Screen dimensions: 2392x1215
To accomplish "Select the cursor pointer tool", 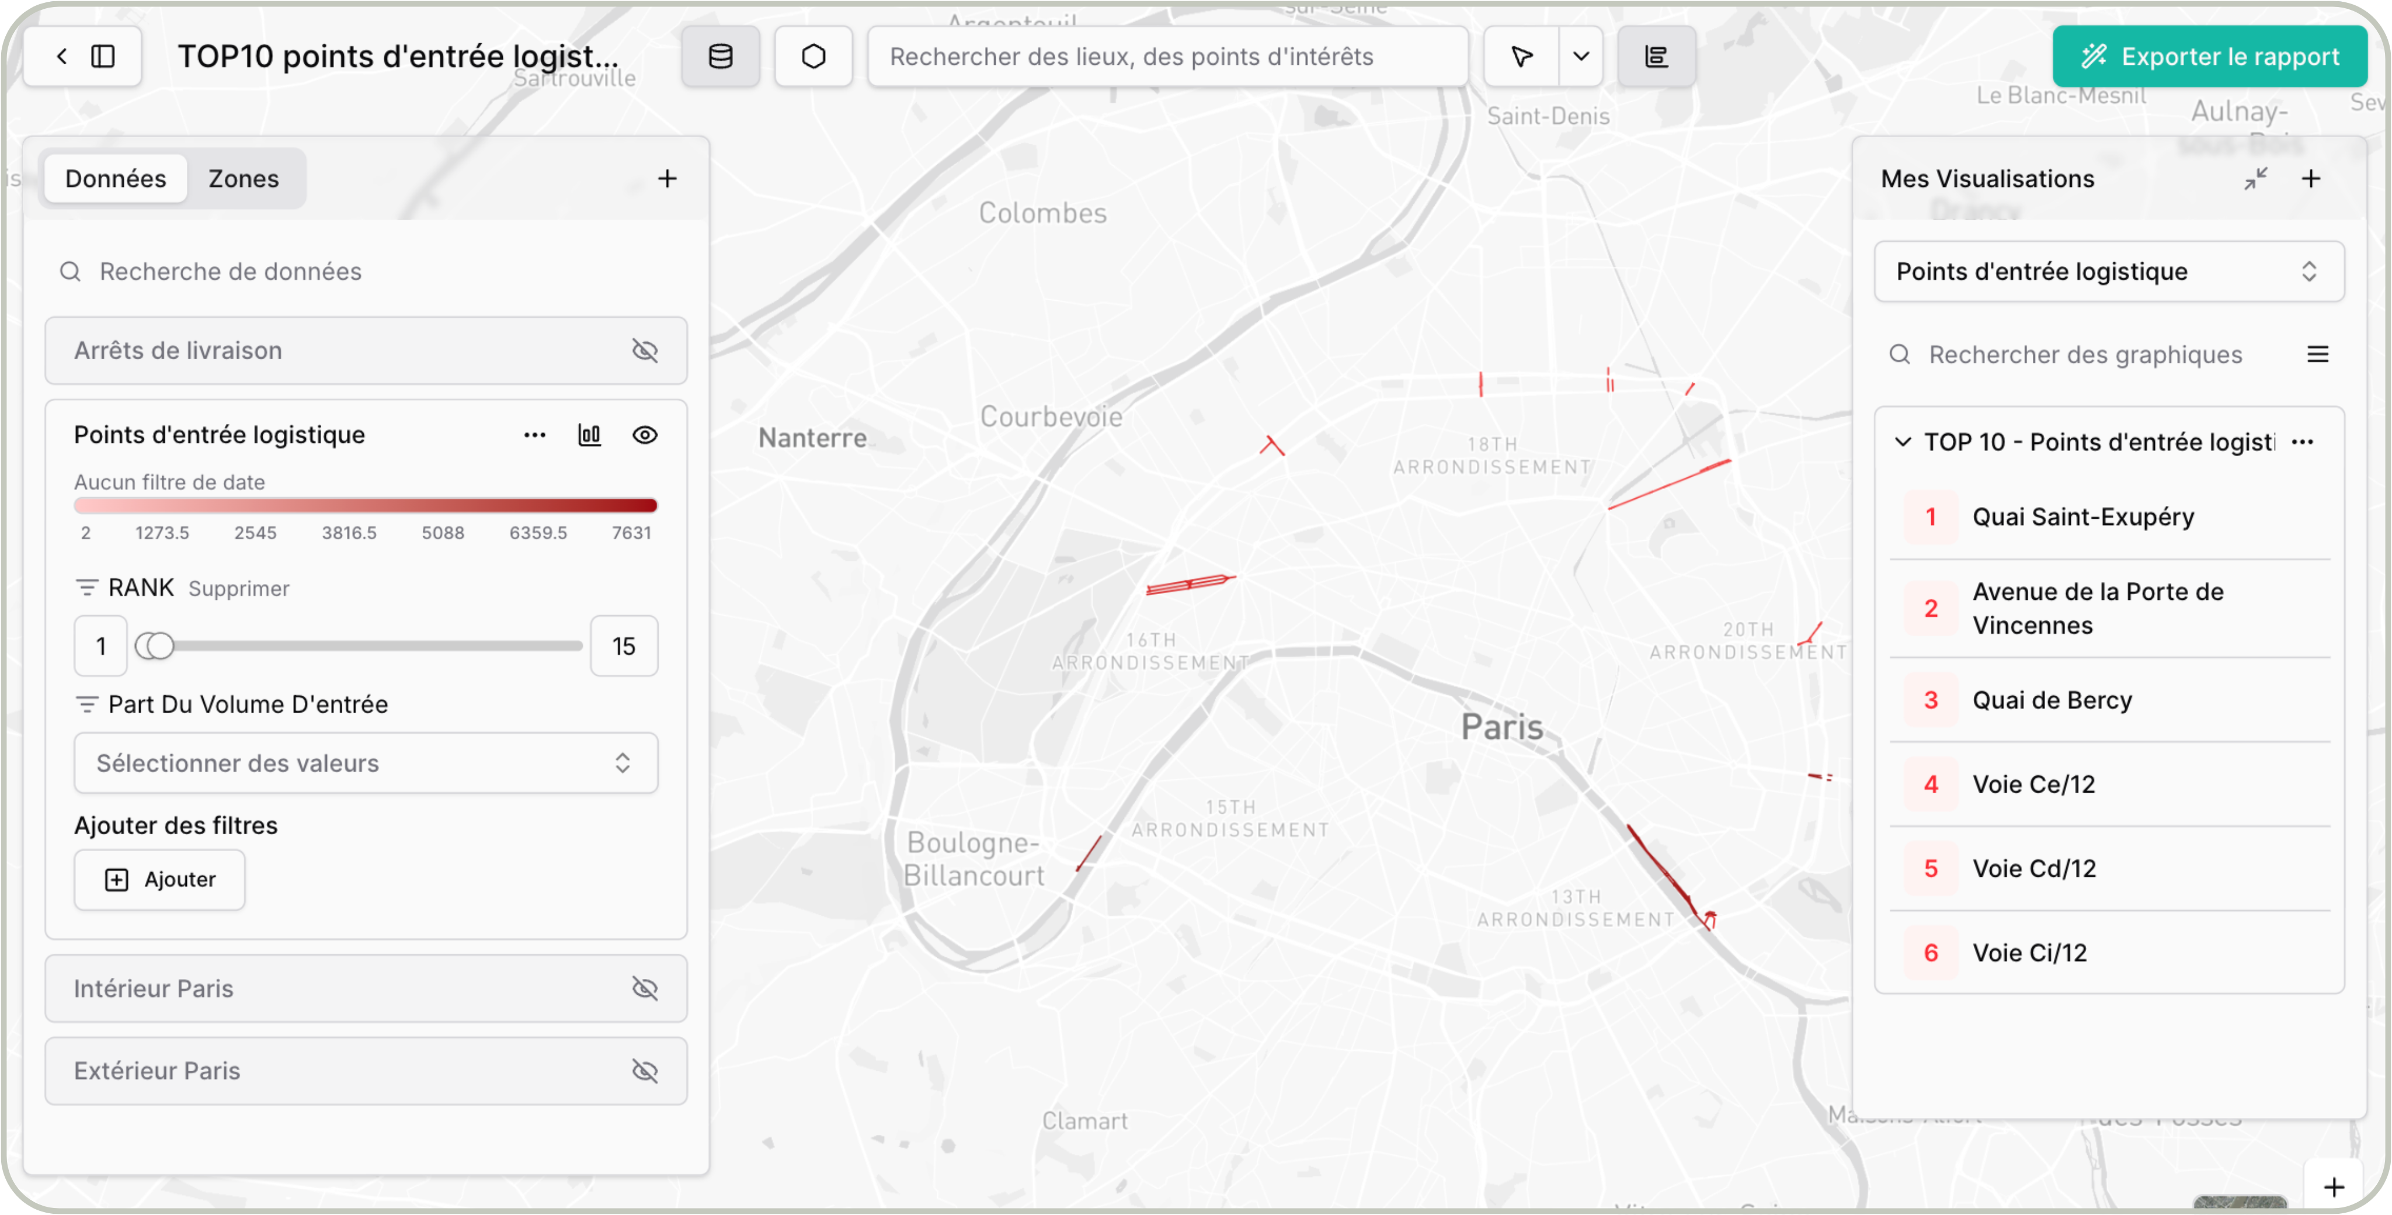I will pyautogui.click(x=1522, y=57).
